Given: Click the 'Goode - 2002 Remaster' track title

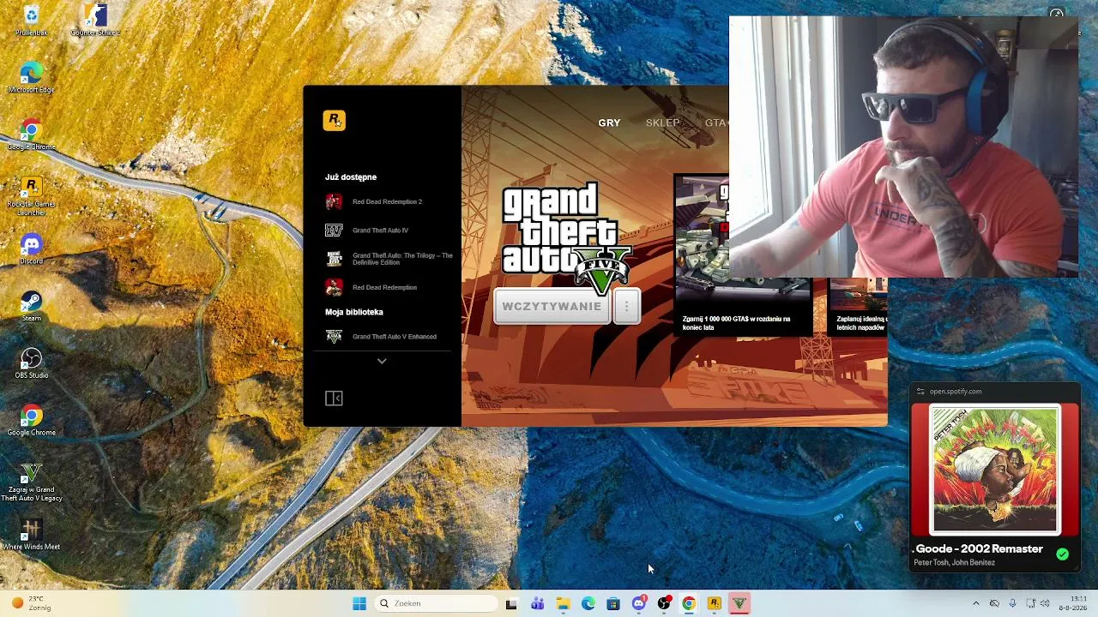Looking at the screenshot, I should [979, 549].
